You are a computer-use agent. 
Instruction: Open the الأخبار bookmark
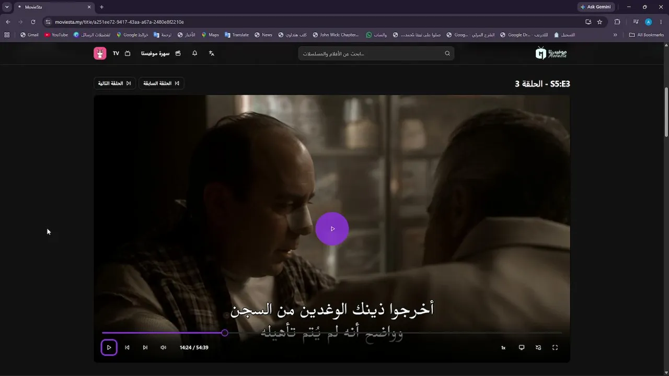point(187,35)
